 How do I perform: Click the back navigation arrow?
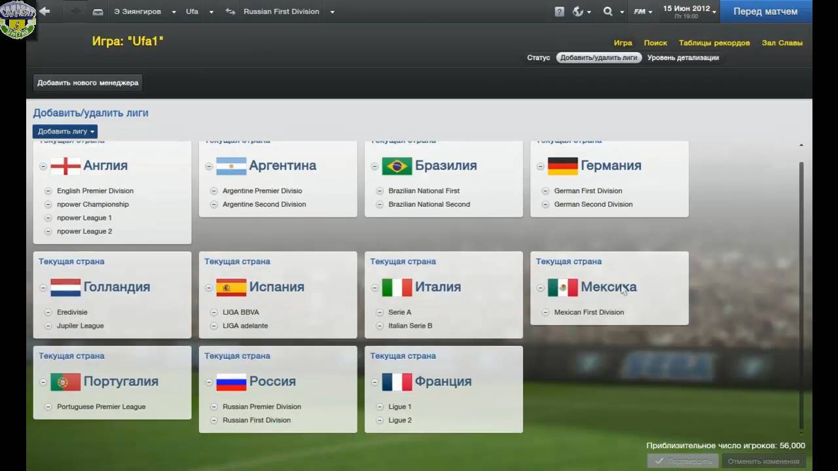tap(45, 11)
